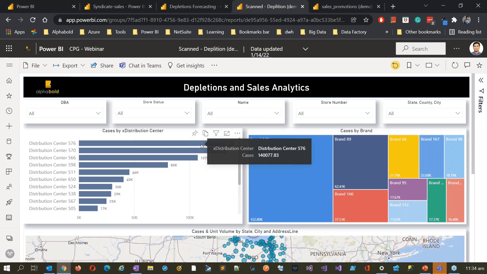The width and height of the screenshot is (487, 274).
Task: Switch to first Power BI browser tab
Action: (42, 7)
